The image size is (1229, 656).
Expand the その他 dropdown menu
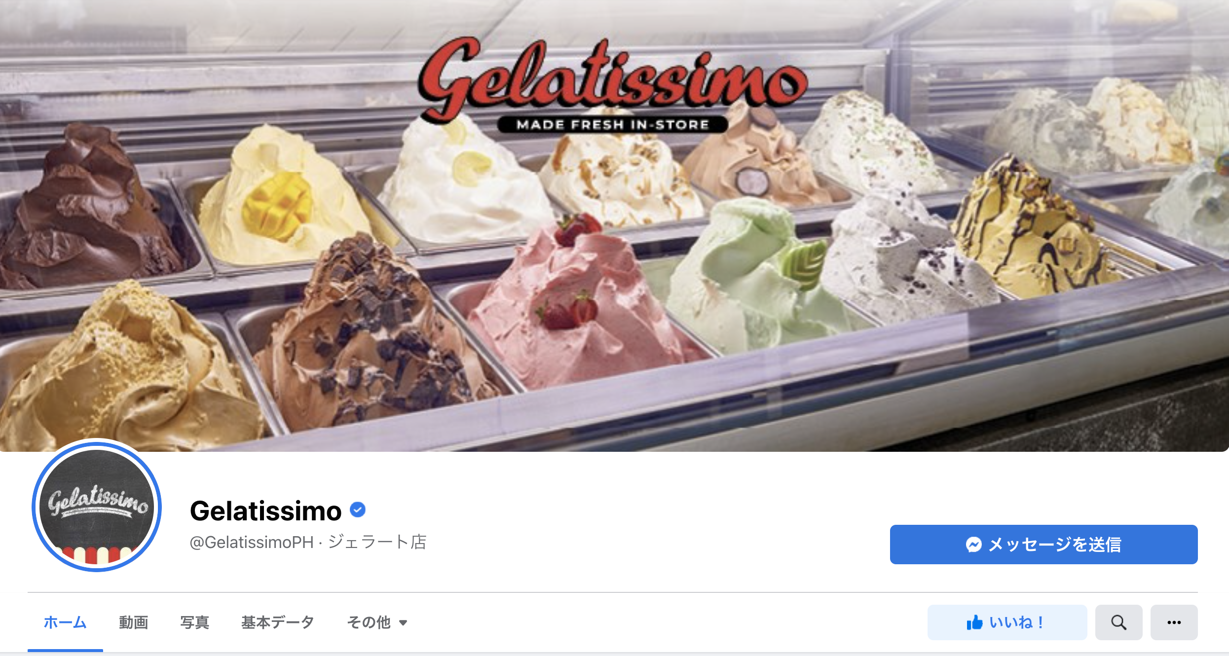(377, 622)
